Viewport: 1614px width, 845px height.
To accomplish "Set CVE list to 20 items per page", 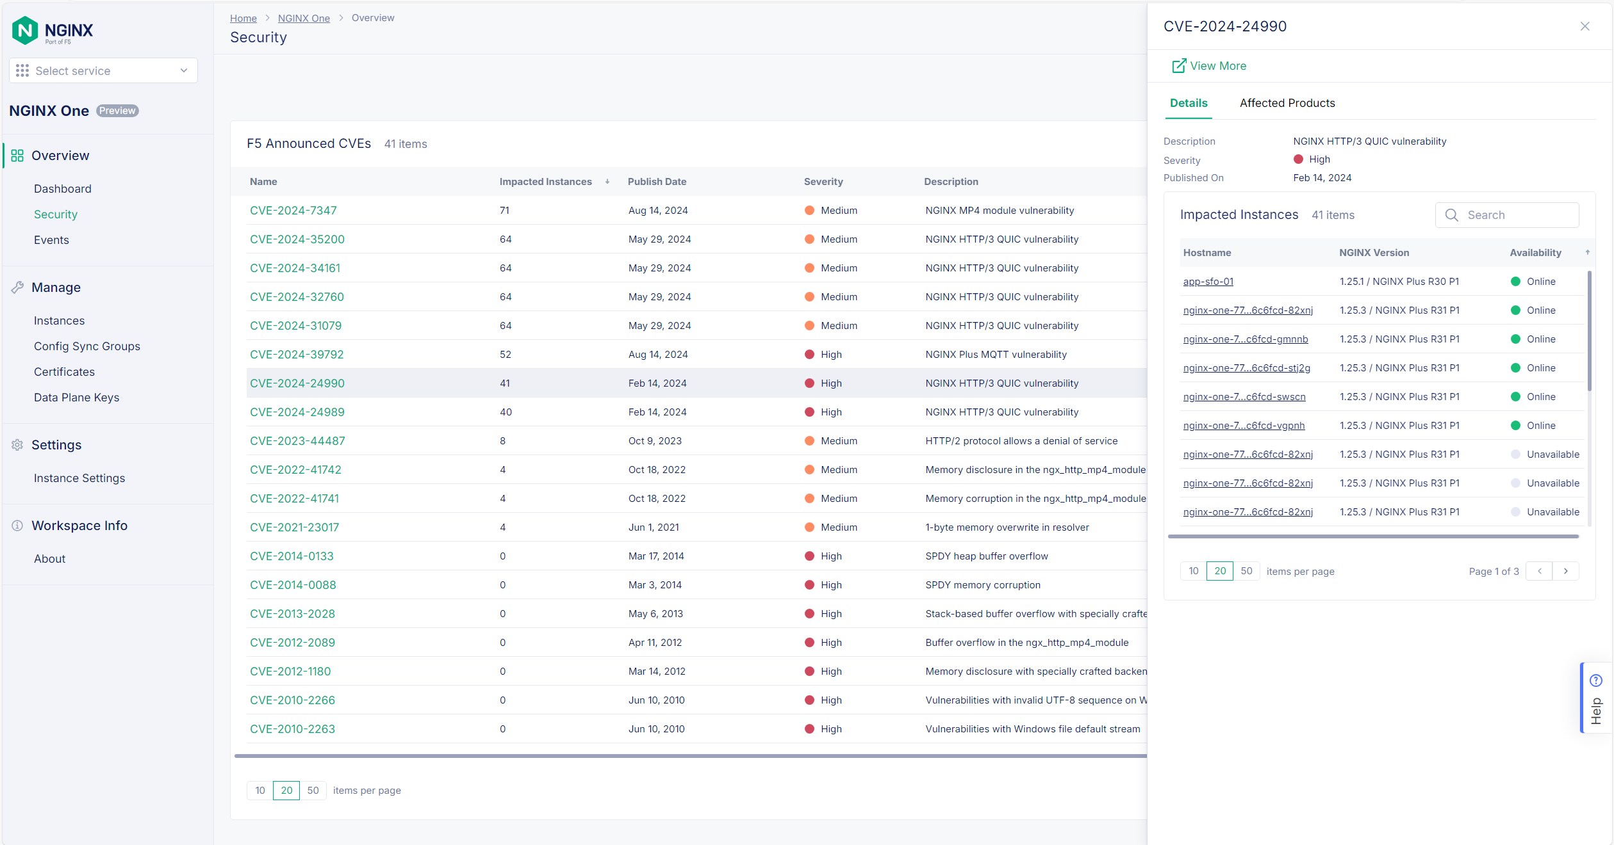I will [x=286, y=791].
